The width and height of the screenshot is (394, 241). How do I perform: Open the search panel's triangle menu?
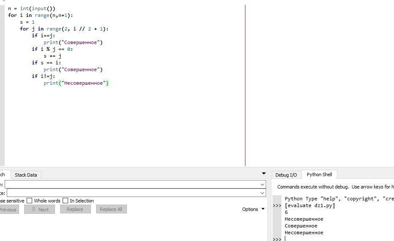[264, 174]
